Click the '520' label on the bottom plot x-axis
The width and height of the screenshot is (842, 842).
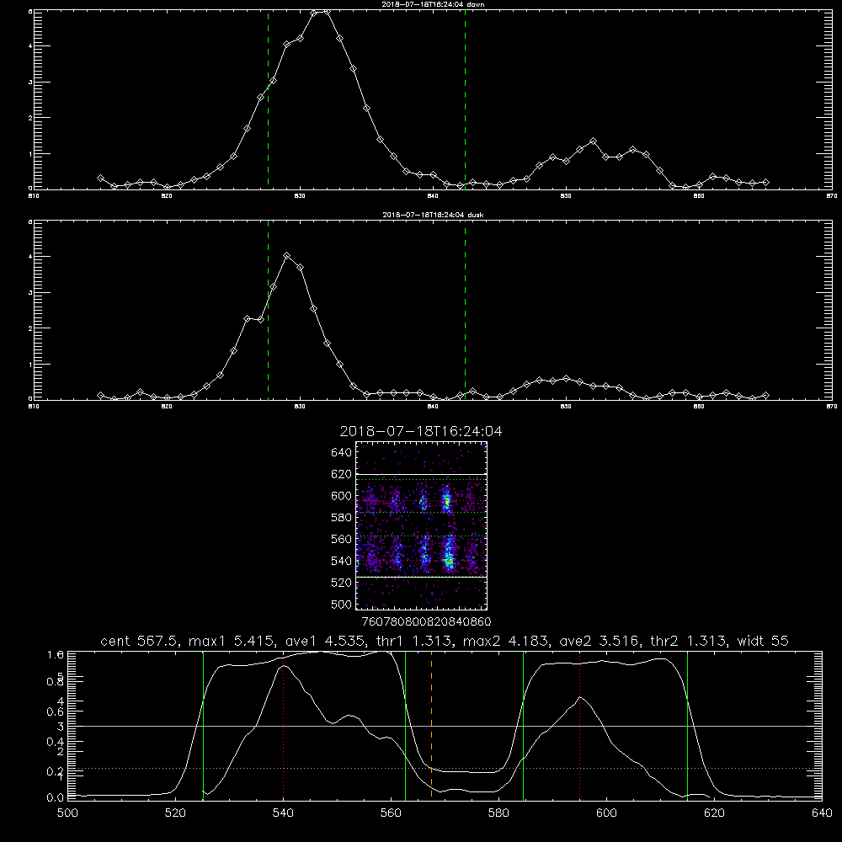[x=176, y=813]
